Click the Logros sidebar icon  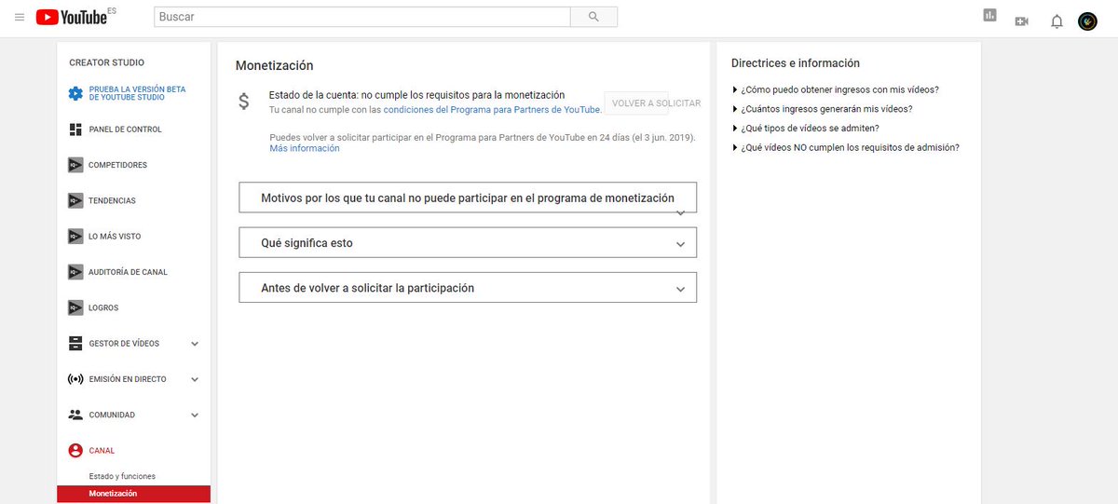pyautogui.click(x=75, y=307)
